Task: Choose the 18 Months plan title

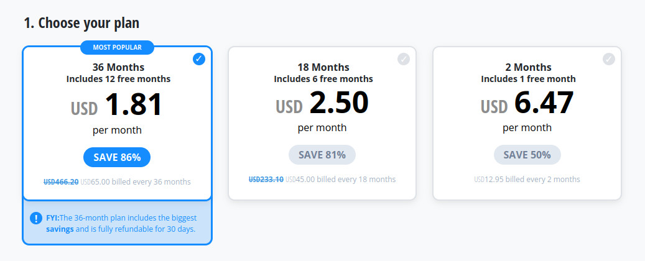Action: click(323, 67)
